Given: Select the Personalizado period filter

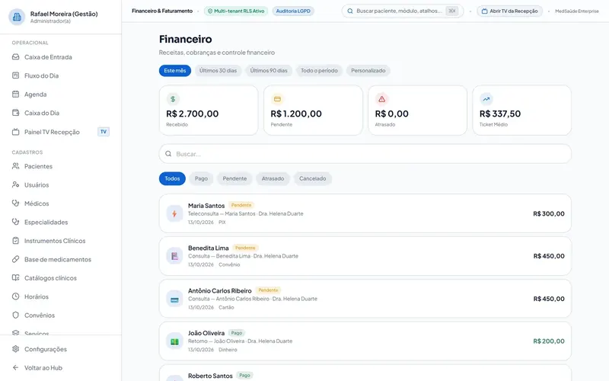Looking at the screenshot, I should [x=368, y=70].
